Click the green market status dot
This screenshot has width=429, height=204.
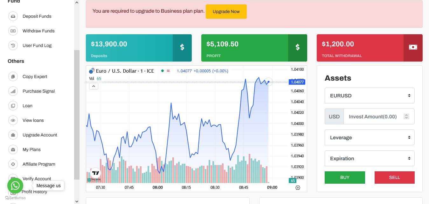(x=163, y=71)
